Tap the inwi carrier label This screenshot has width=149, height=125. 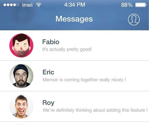click(x=27, y=5)
